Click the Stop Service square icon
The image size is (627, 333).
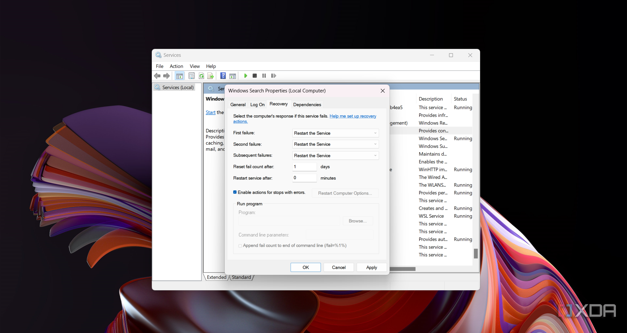pos(255,76)
